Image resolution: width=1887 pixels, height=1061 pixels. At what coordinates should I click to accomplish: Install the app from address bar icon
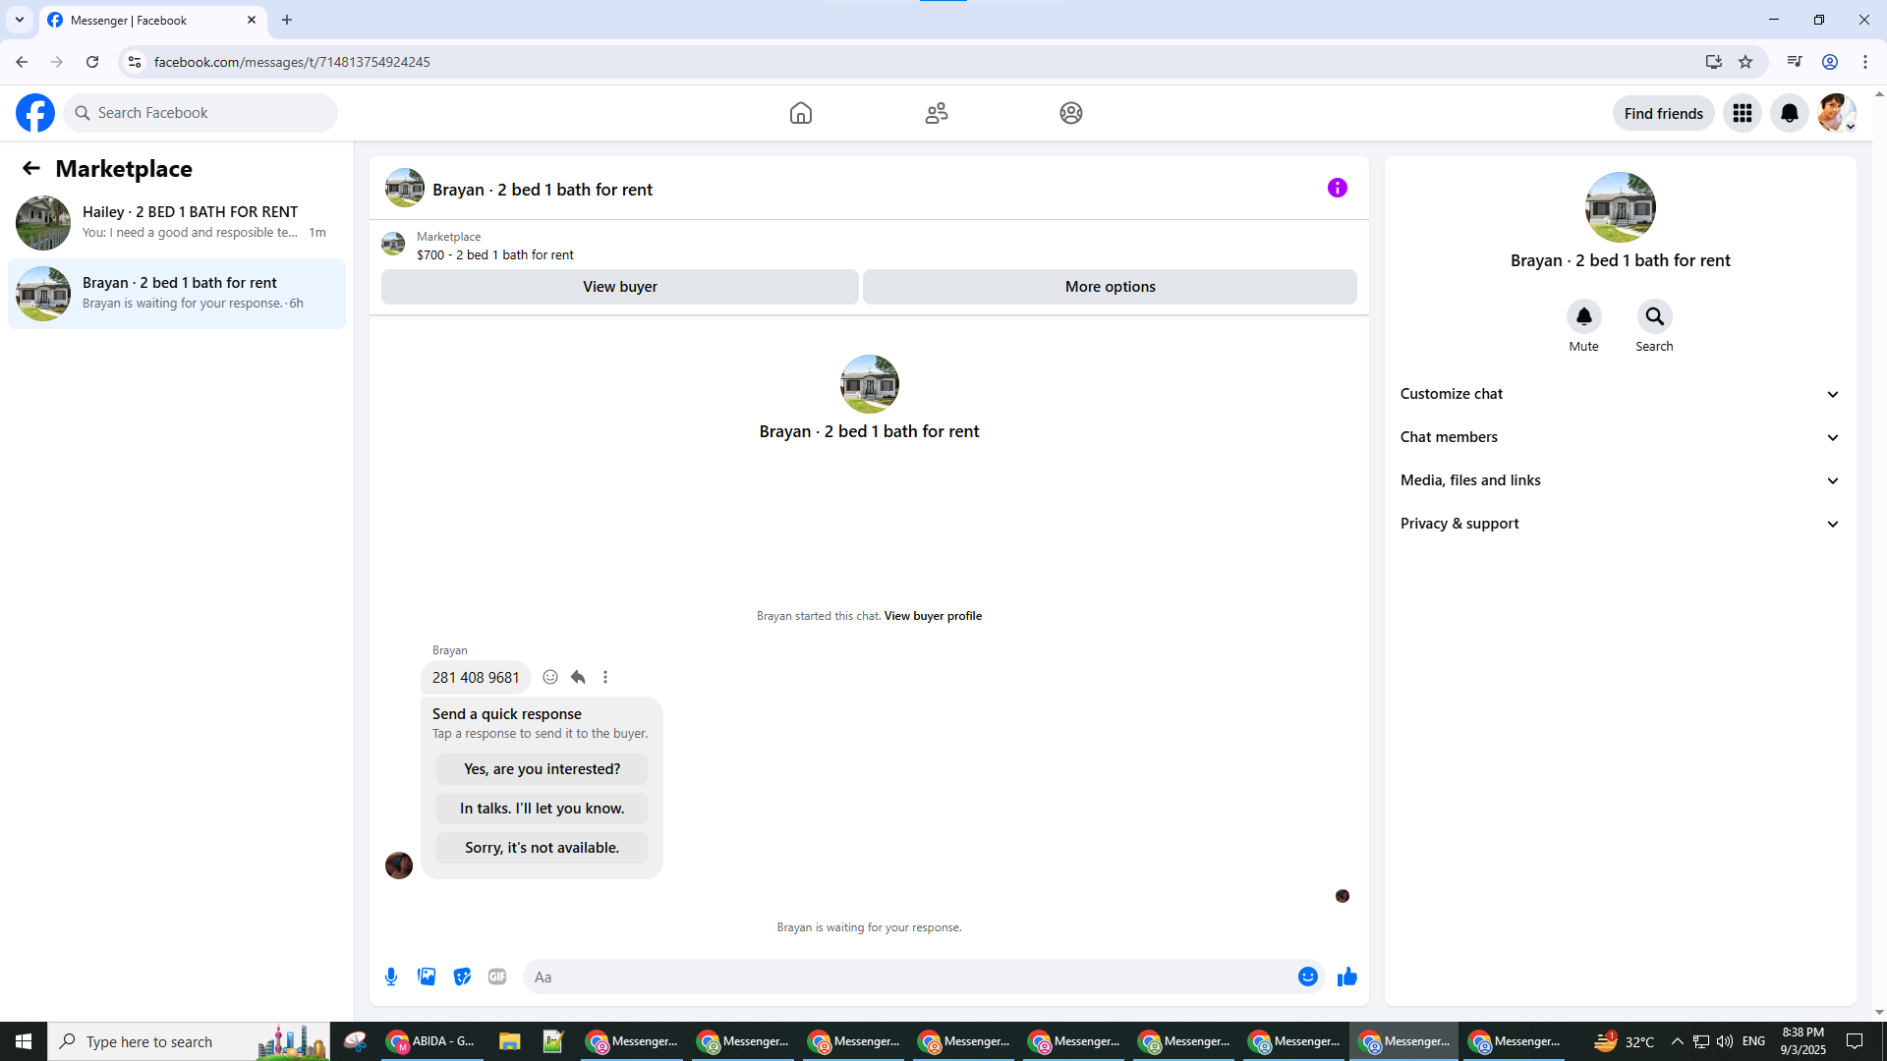[x=1714, y=62]
